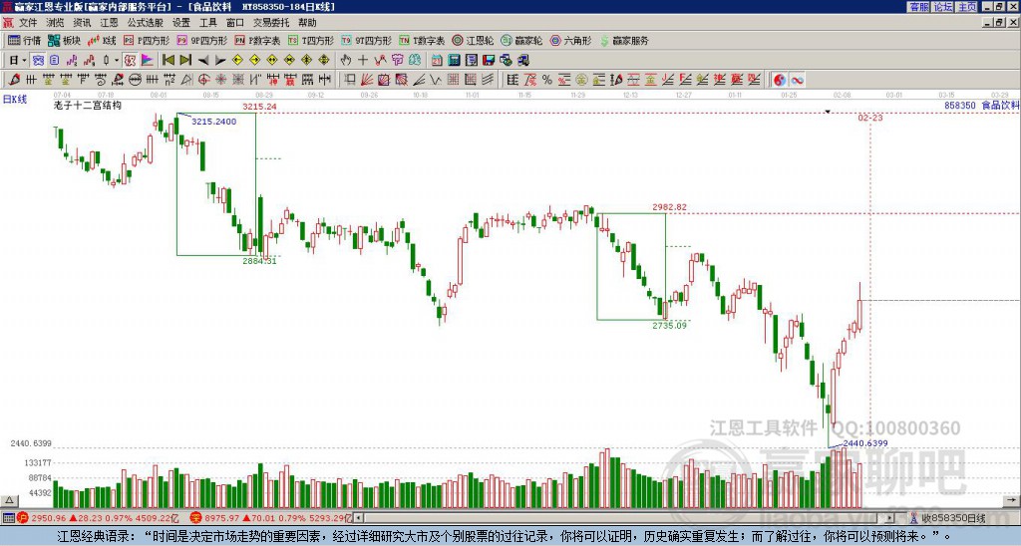
Task: Open the T数字表 tool
Action: pyautogui.click(x=422, y=40)
